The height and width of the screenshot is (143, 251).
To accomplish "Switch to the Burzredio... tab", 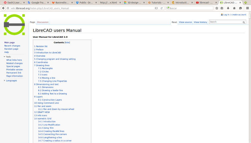I will coord(62,3).
